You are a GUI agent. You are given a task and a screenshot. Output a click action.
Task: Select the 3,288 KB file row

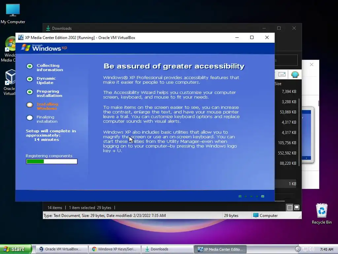click(286, 102)
